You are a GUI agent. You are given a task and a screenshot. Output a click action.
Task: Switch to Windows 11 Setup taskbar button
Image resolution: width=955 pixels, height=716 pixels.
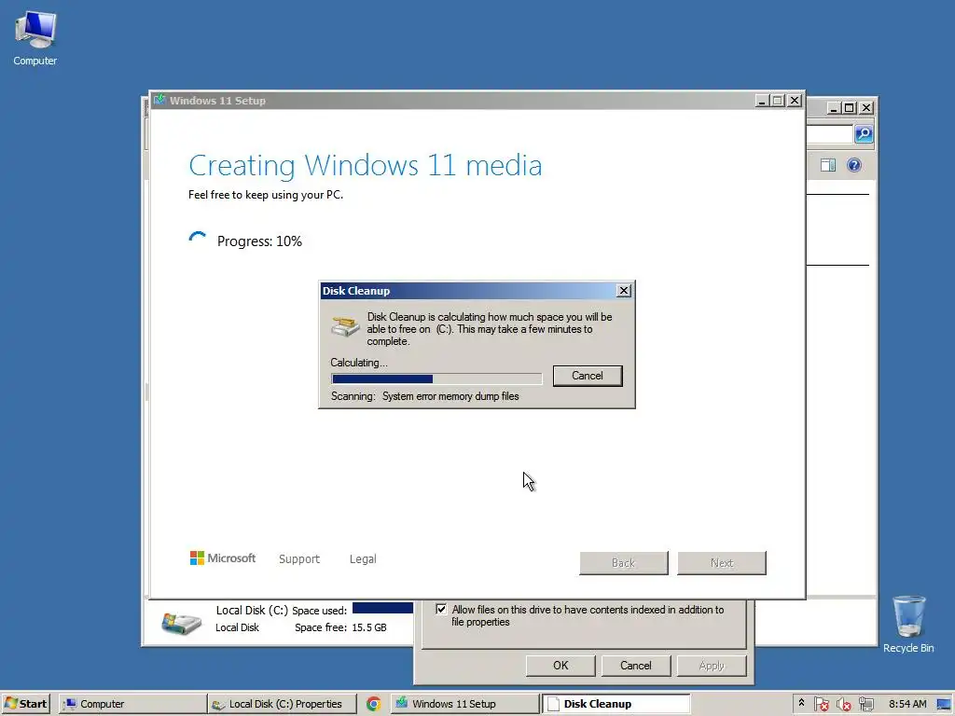pos(464,704)
